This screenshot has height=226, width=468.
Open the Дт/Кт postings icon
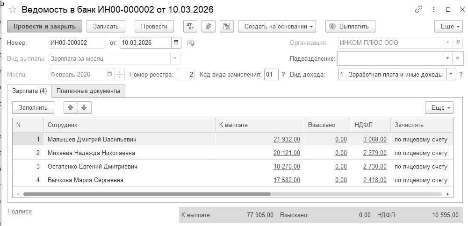pyautogui.click(x=190, y=26)
